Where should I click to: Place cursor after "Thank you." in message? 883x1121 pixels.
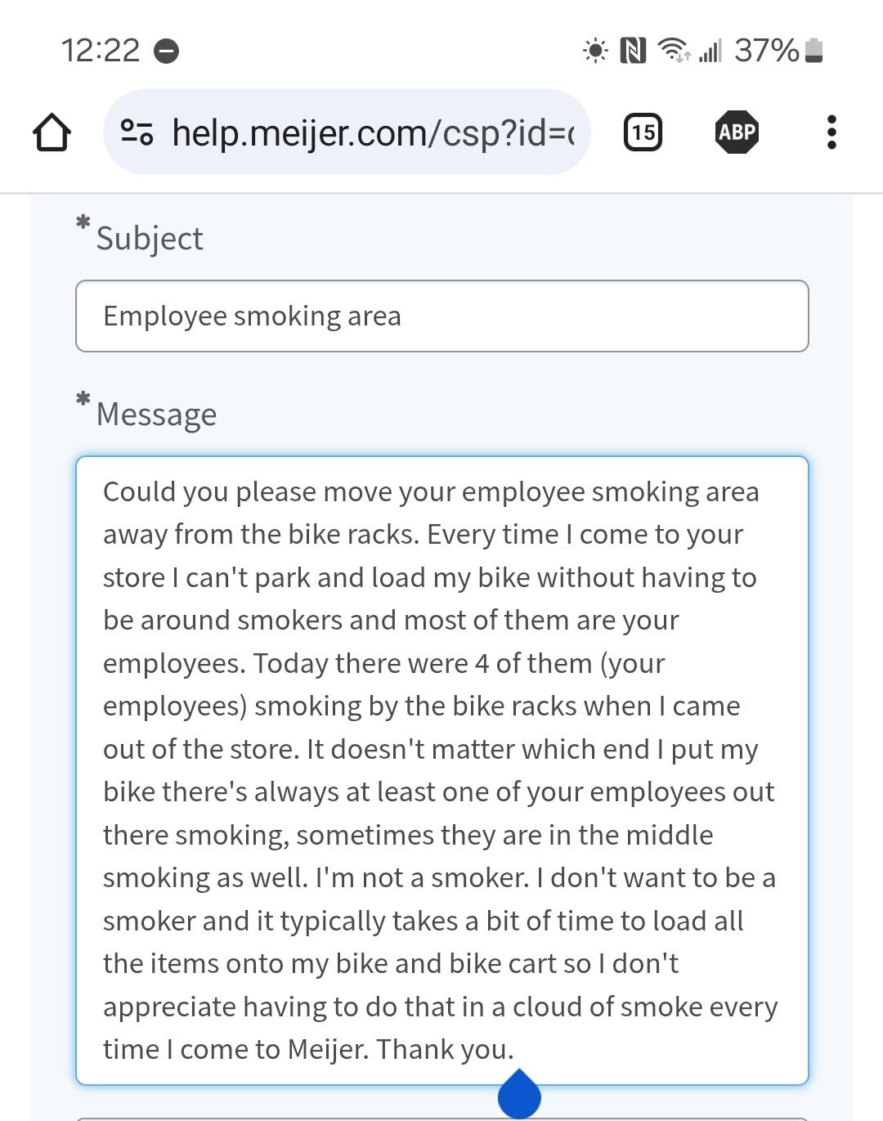515,1050
